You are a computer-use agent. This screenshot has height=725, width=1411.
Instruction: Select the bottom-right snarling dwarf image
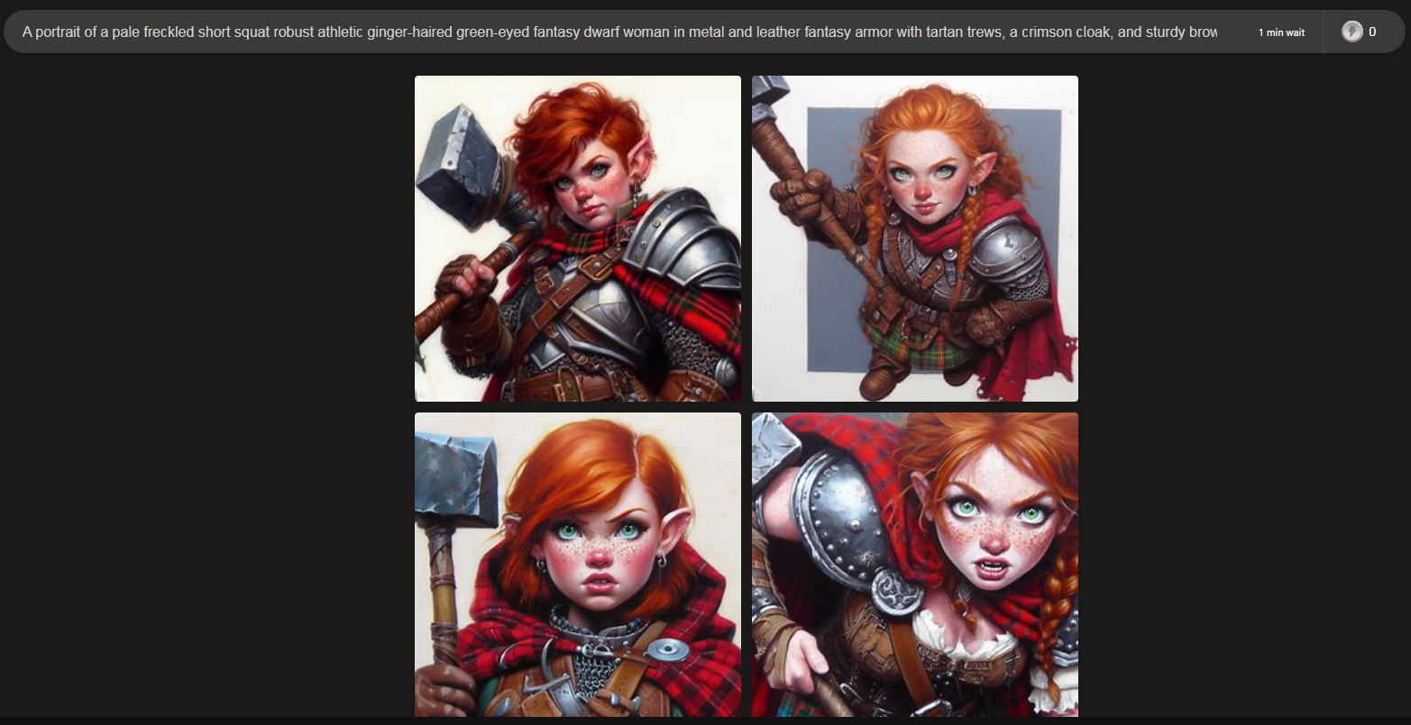tap(914, 564)
